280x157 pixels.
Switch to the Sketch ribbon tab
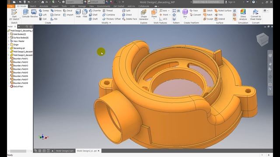[x=33, y=6]
